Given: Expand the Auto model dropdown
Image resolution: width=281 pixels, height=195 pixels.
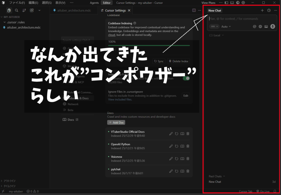Looking at the screenshot, I should click(226, 27).
